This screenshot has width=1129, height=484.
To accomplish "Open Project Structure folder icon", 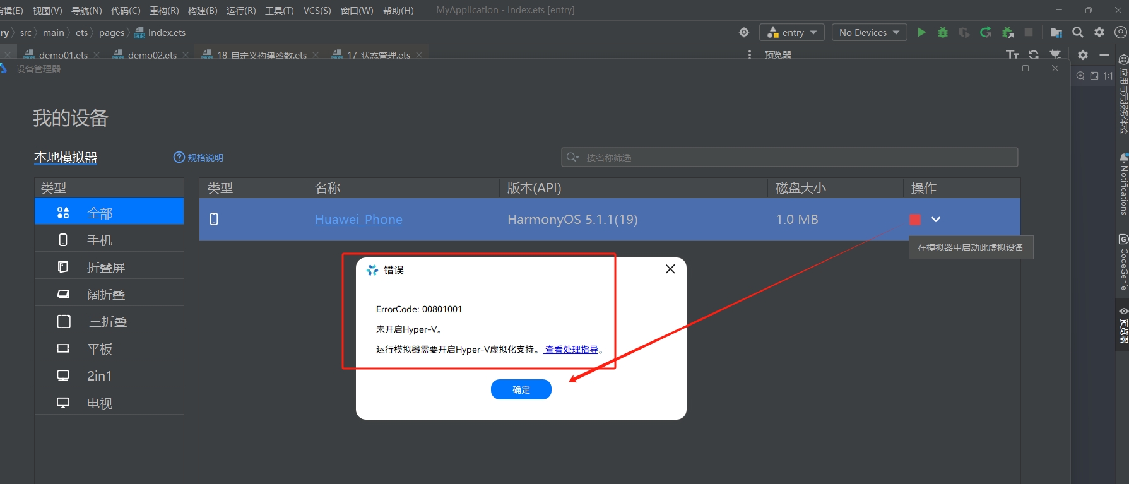I will click(1056, 32).
